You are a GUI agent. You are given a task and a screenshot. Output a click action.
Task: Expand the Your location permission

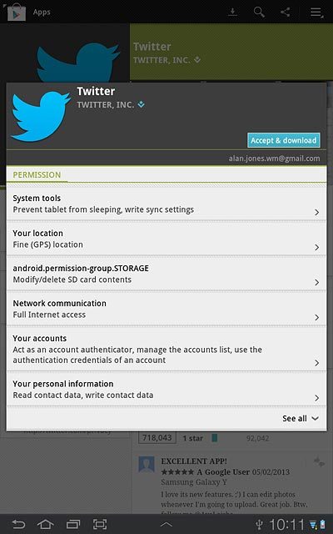(x=166, y=239)
